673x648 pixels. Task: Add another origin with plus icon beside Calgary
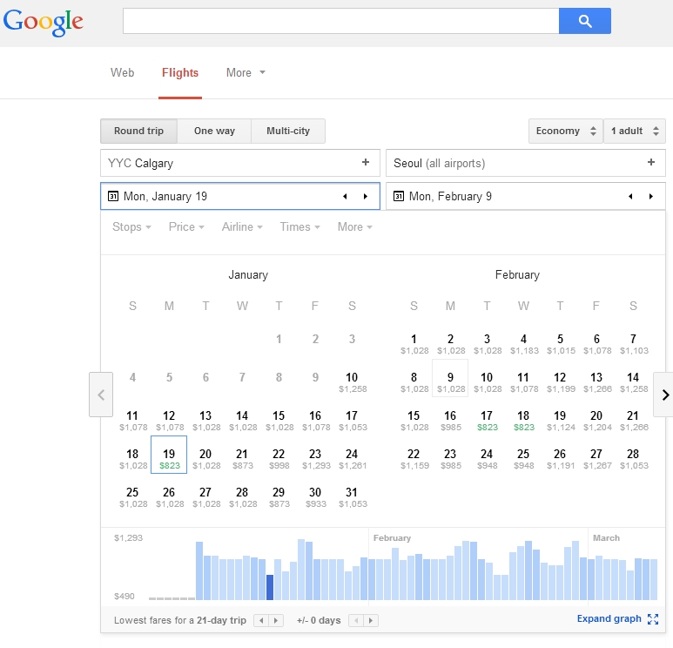coord(366,163)
